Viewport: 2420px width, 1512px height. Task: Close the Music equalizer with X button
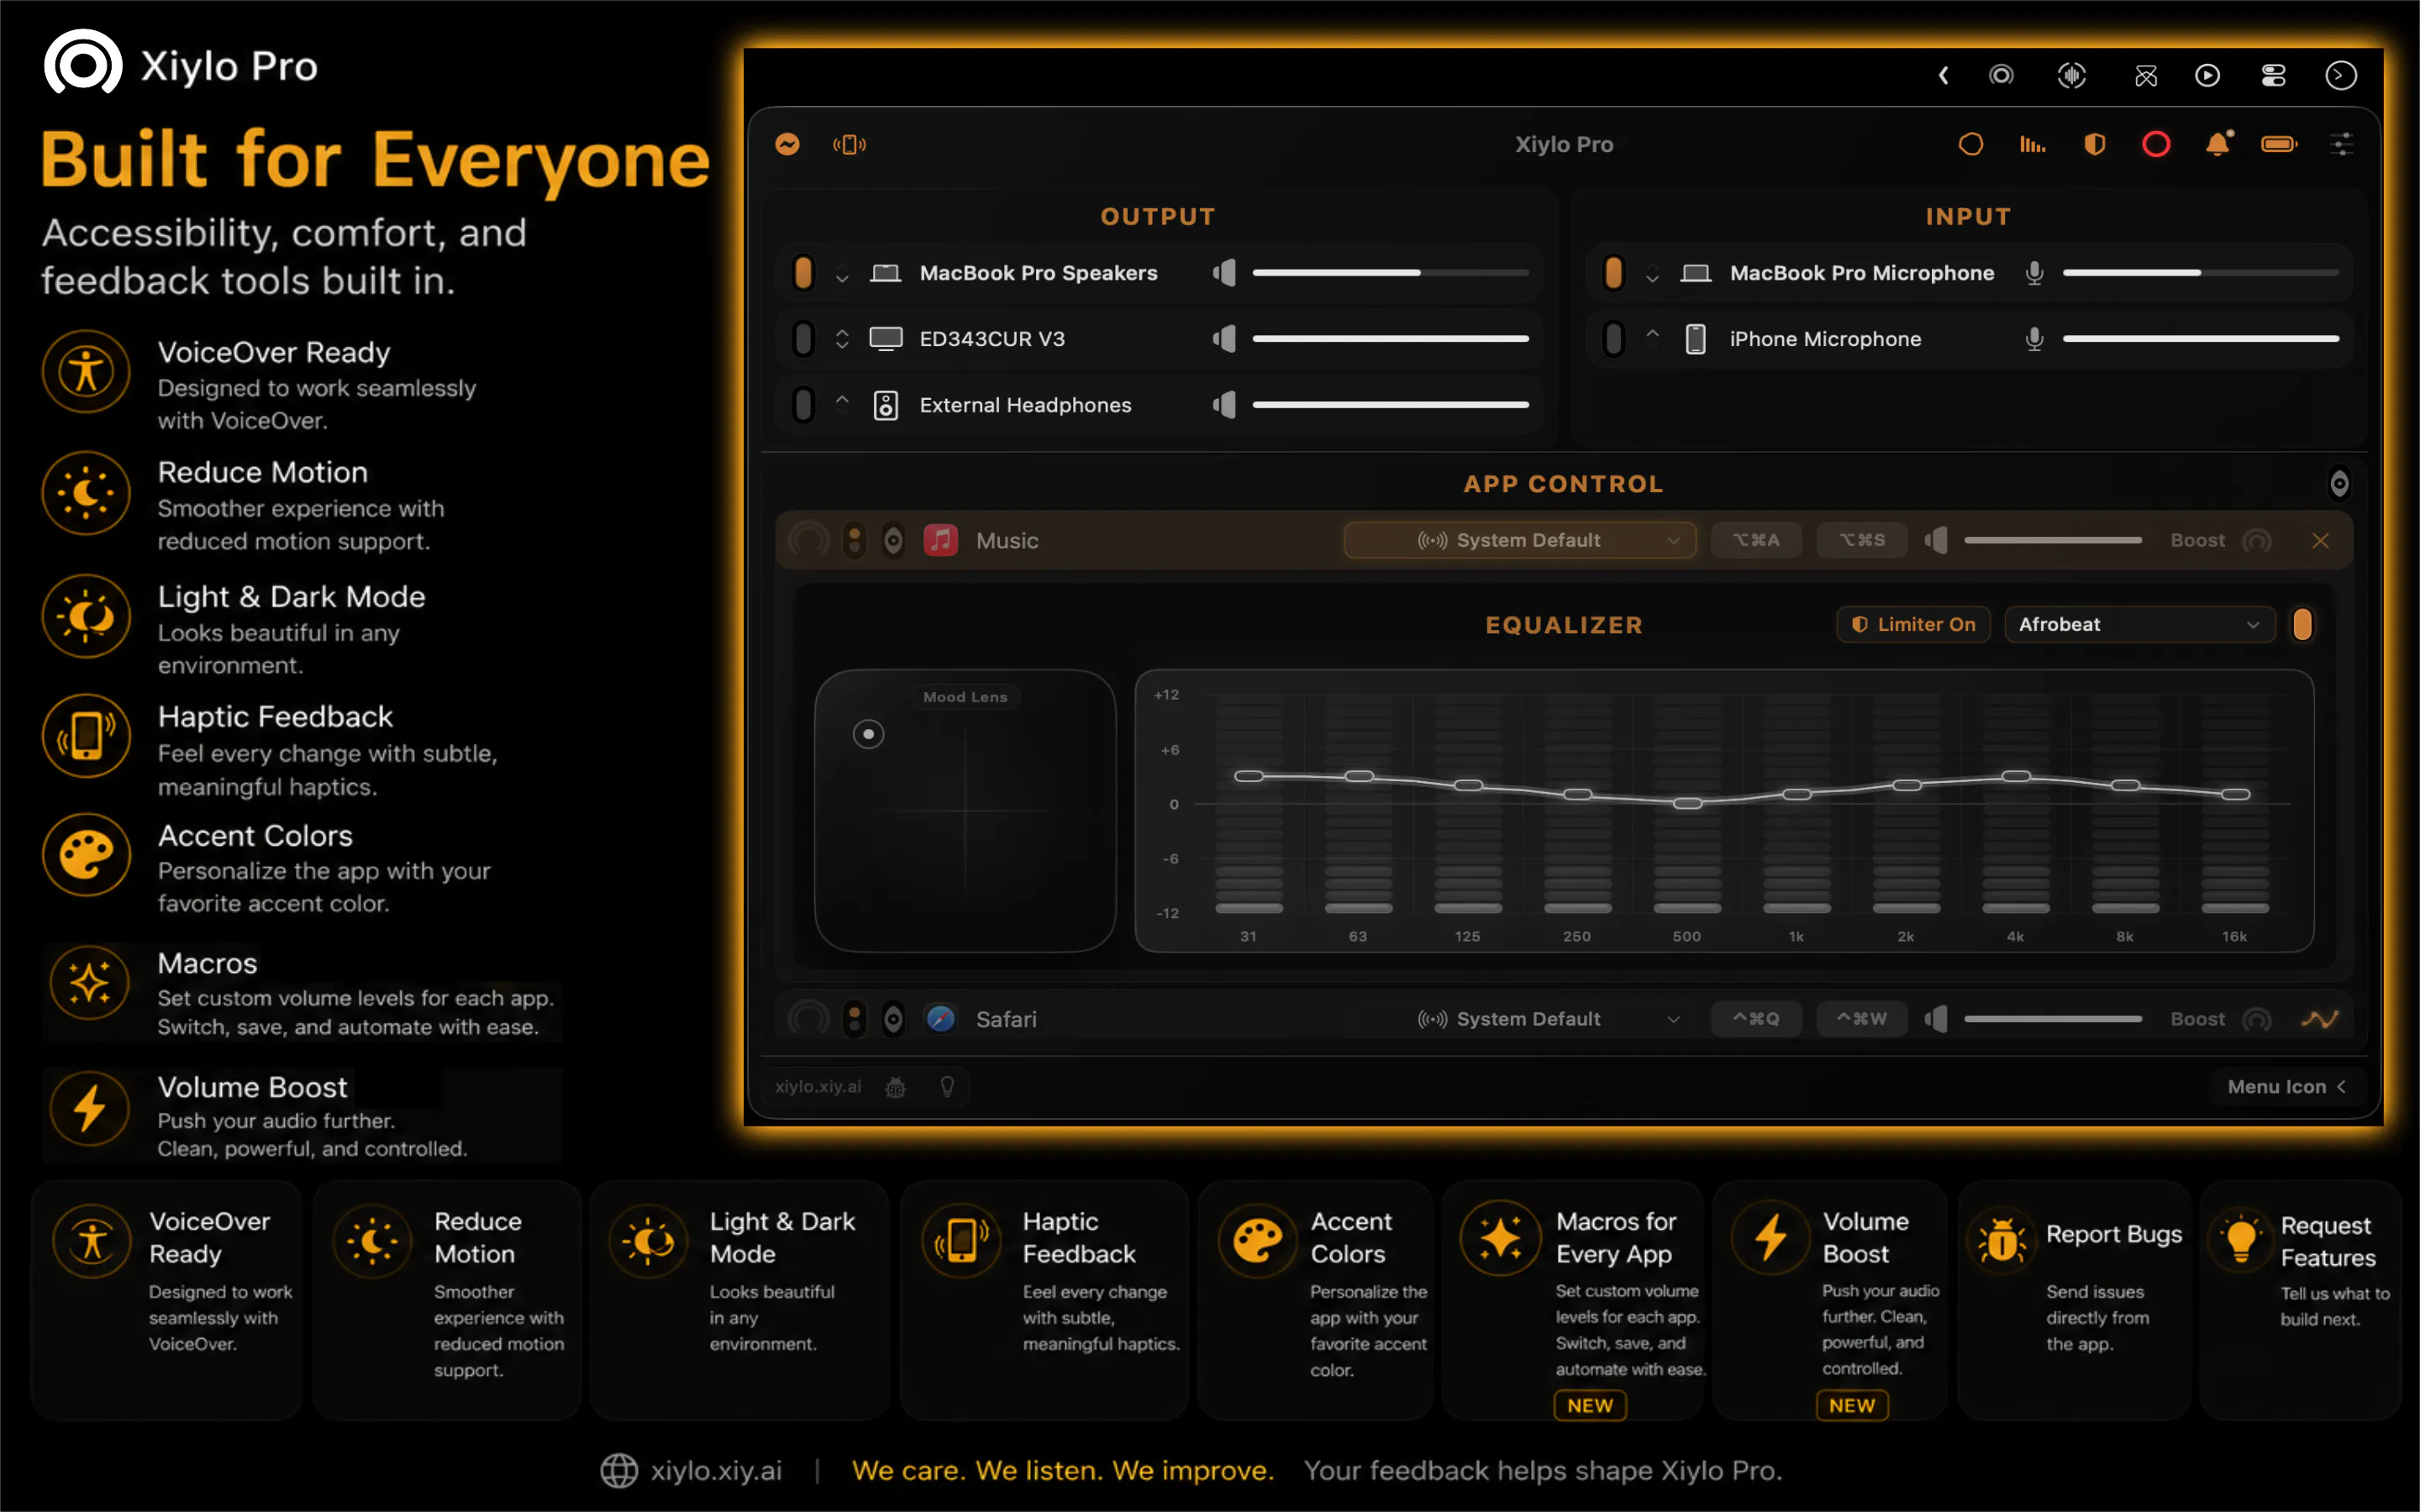(x=2320, y=541)
